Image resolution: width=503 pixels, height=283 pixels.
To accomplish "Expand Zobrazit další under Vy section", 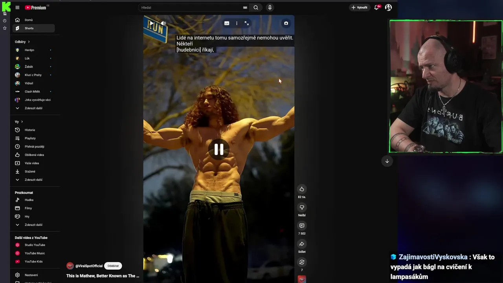I will (x=33, y=180).
